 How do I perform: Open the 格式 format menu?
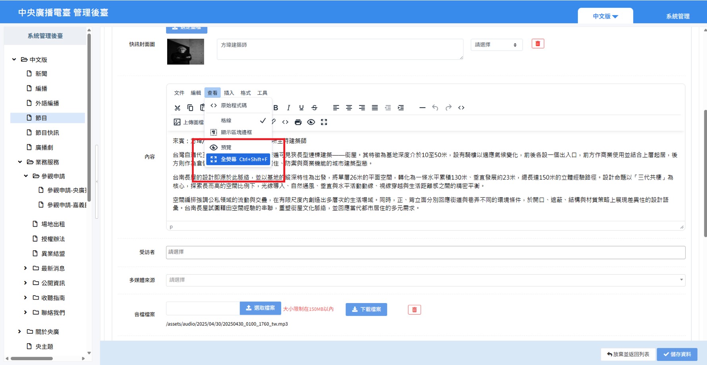245,93
